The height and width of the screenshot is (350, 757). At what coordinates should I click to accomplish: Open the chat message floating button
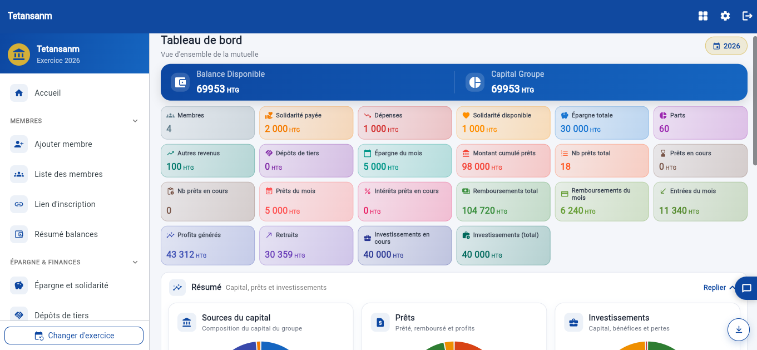point(746,288)
